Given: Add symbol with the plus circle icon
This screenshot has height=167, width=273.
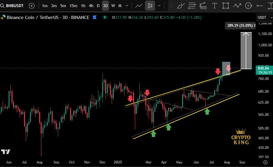Looking at the screenshot, I should pos(31,6).
